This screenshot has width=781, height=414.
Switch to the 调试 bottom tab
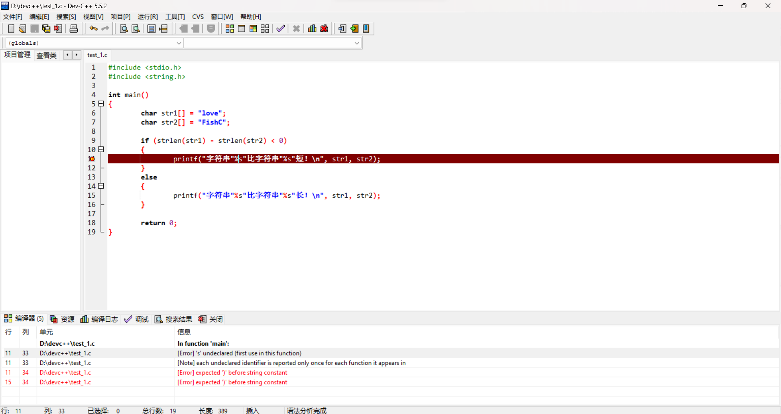(137, 319)
